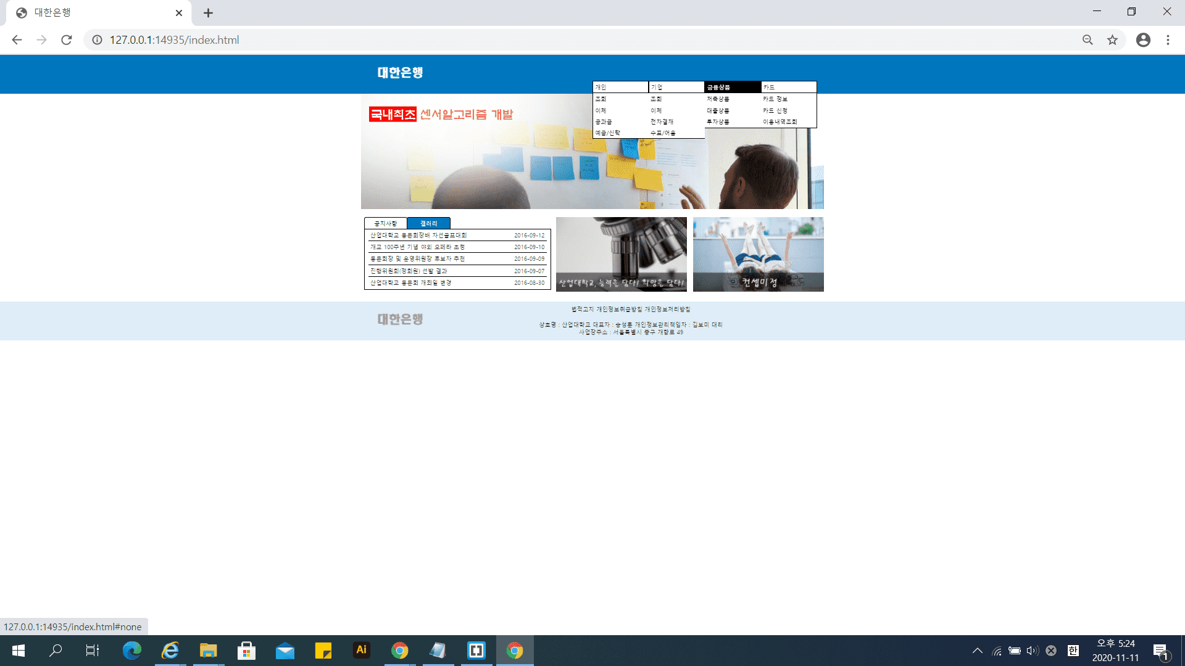Image resolution: width=1185 pixels, height=666 pixels.
Task: Reload the page with the refresh icon
Action: (x=67, y=40)
